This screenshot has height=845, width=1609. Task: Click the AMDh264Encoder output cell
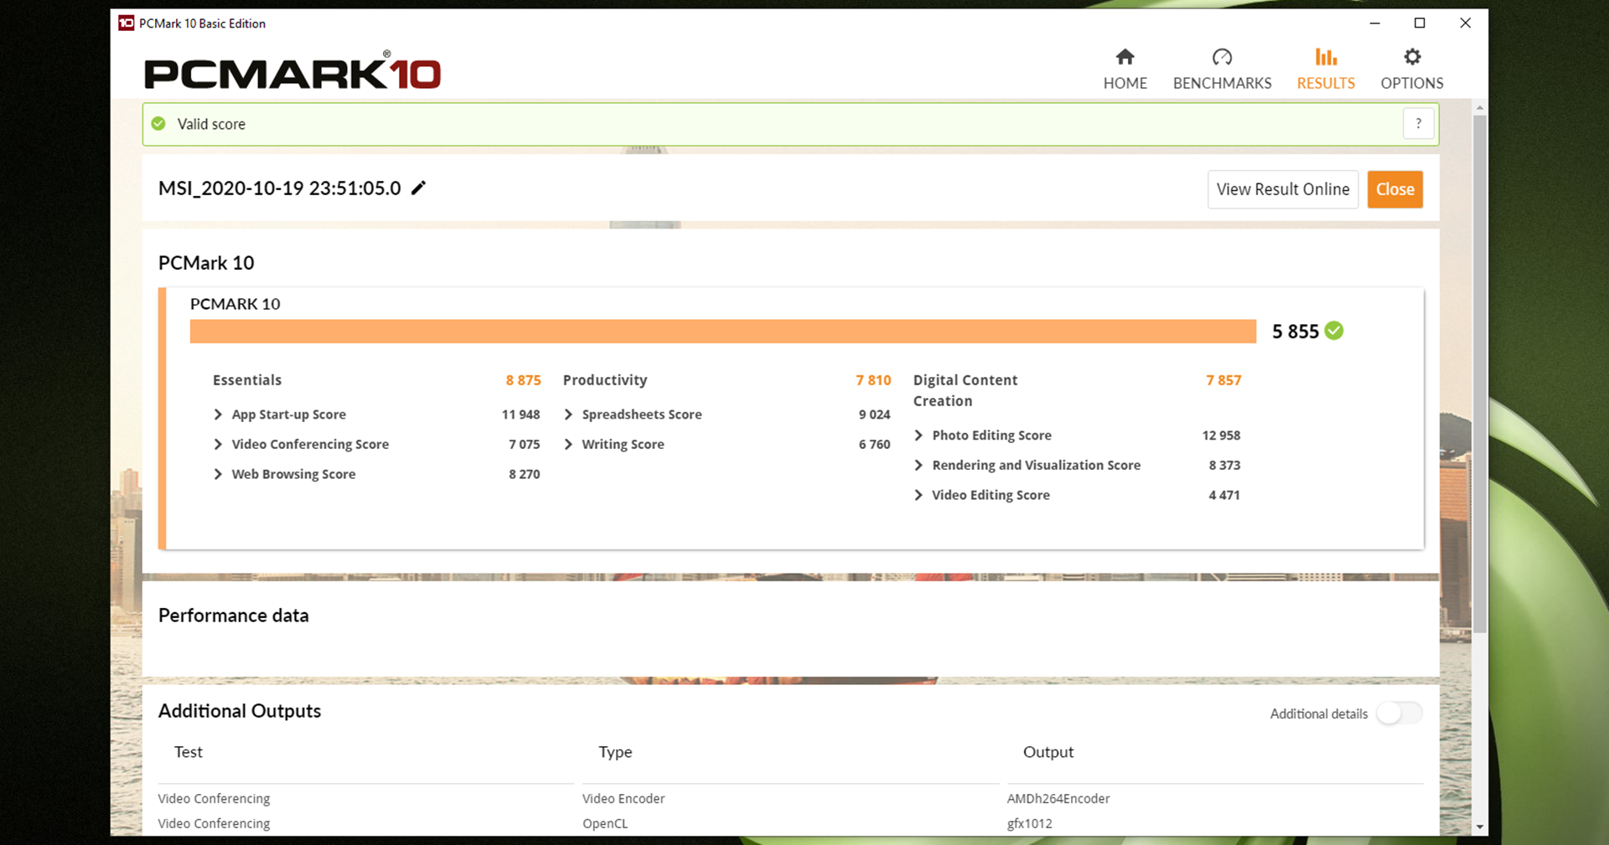point(1058,799)
